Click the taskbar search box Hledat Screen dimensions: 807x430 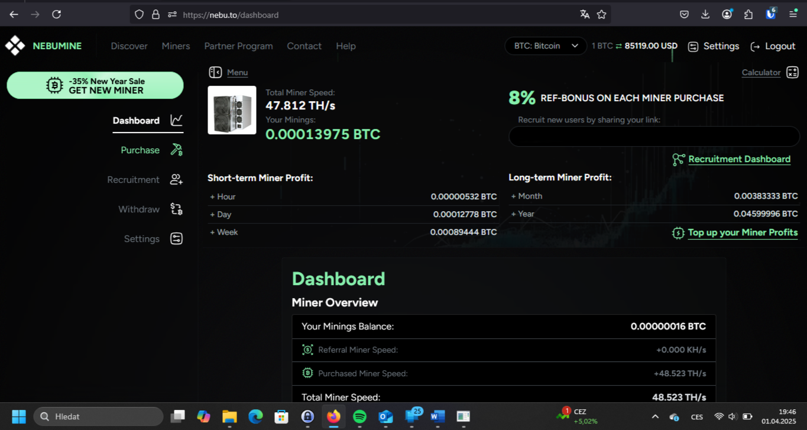point(98,416)
